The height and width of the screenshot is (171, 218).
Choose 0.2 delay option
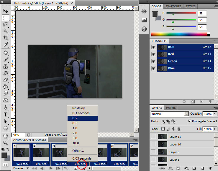click(83, 118)
